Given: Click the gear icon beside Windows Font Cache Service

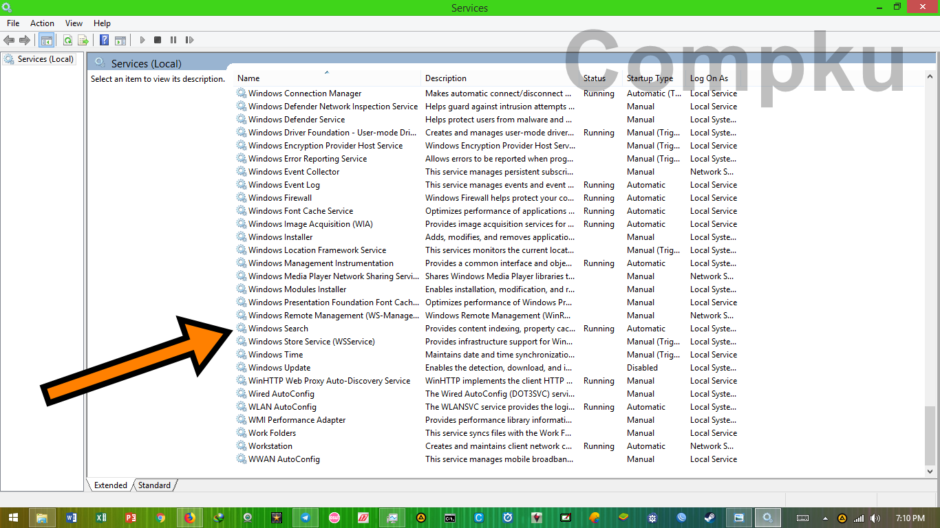Looking at the screenshot, I should coord(242,211).
